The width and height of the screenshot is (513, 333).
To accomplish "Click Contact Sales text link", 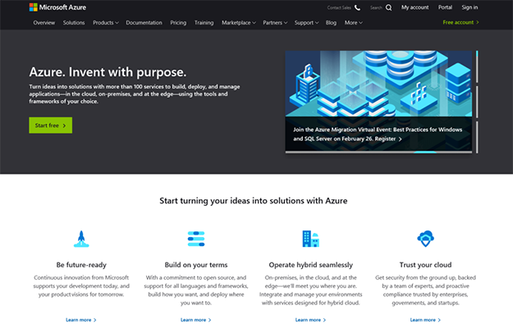I will pyautogui.click(x=339, y=7).
